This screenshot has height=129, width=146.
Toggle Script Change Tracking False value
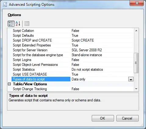tap(75, 89)
